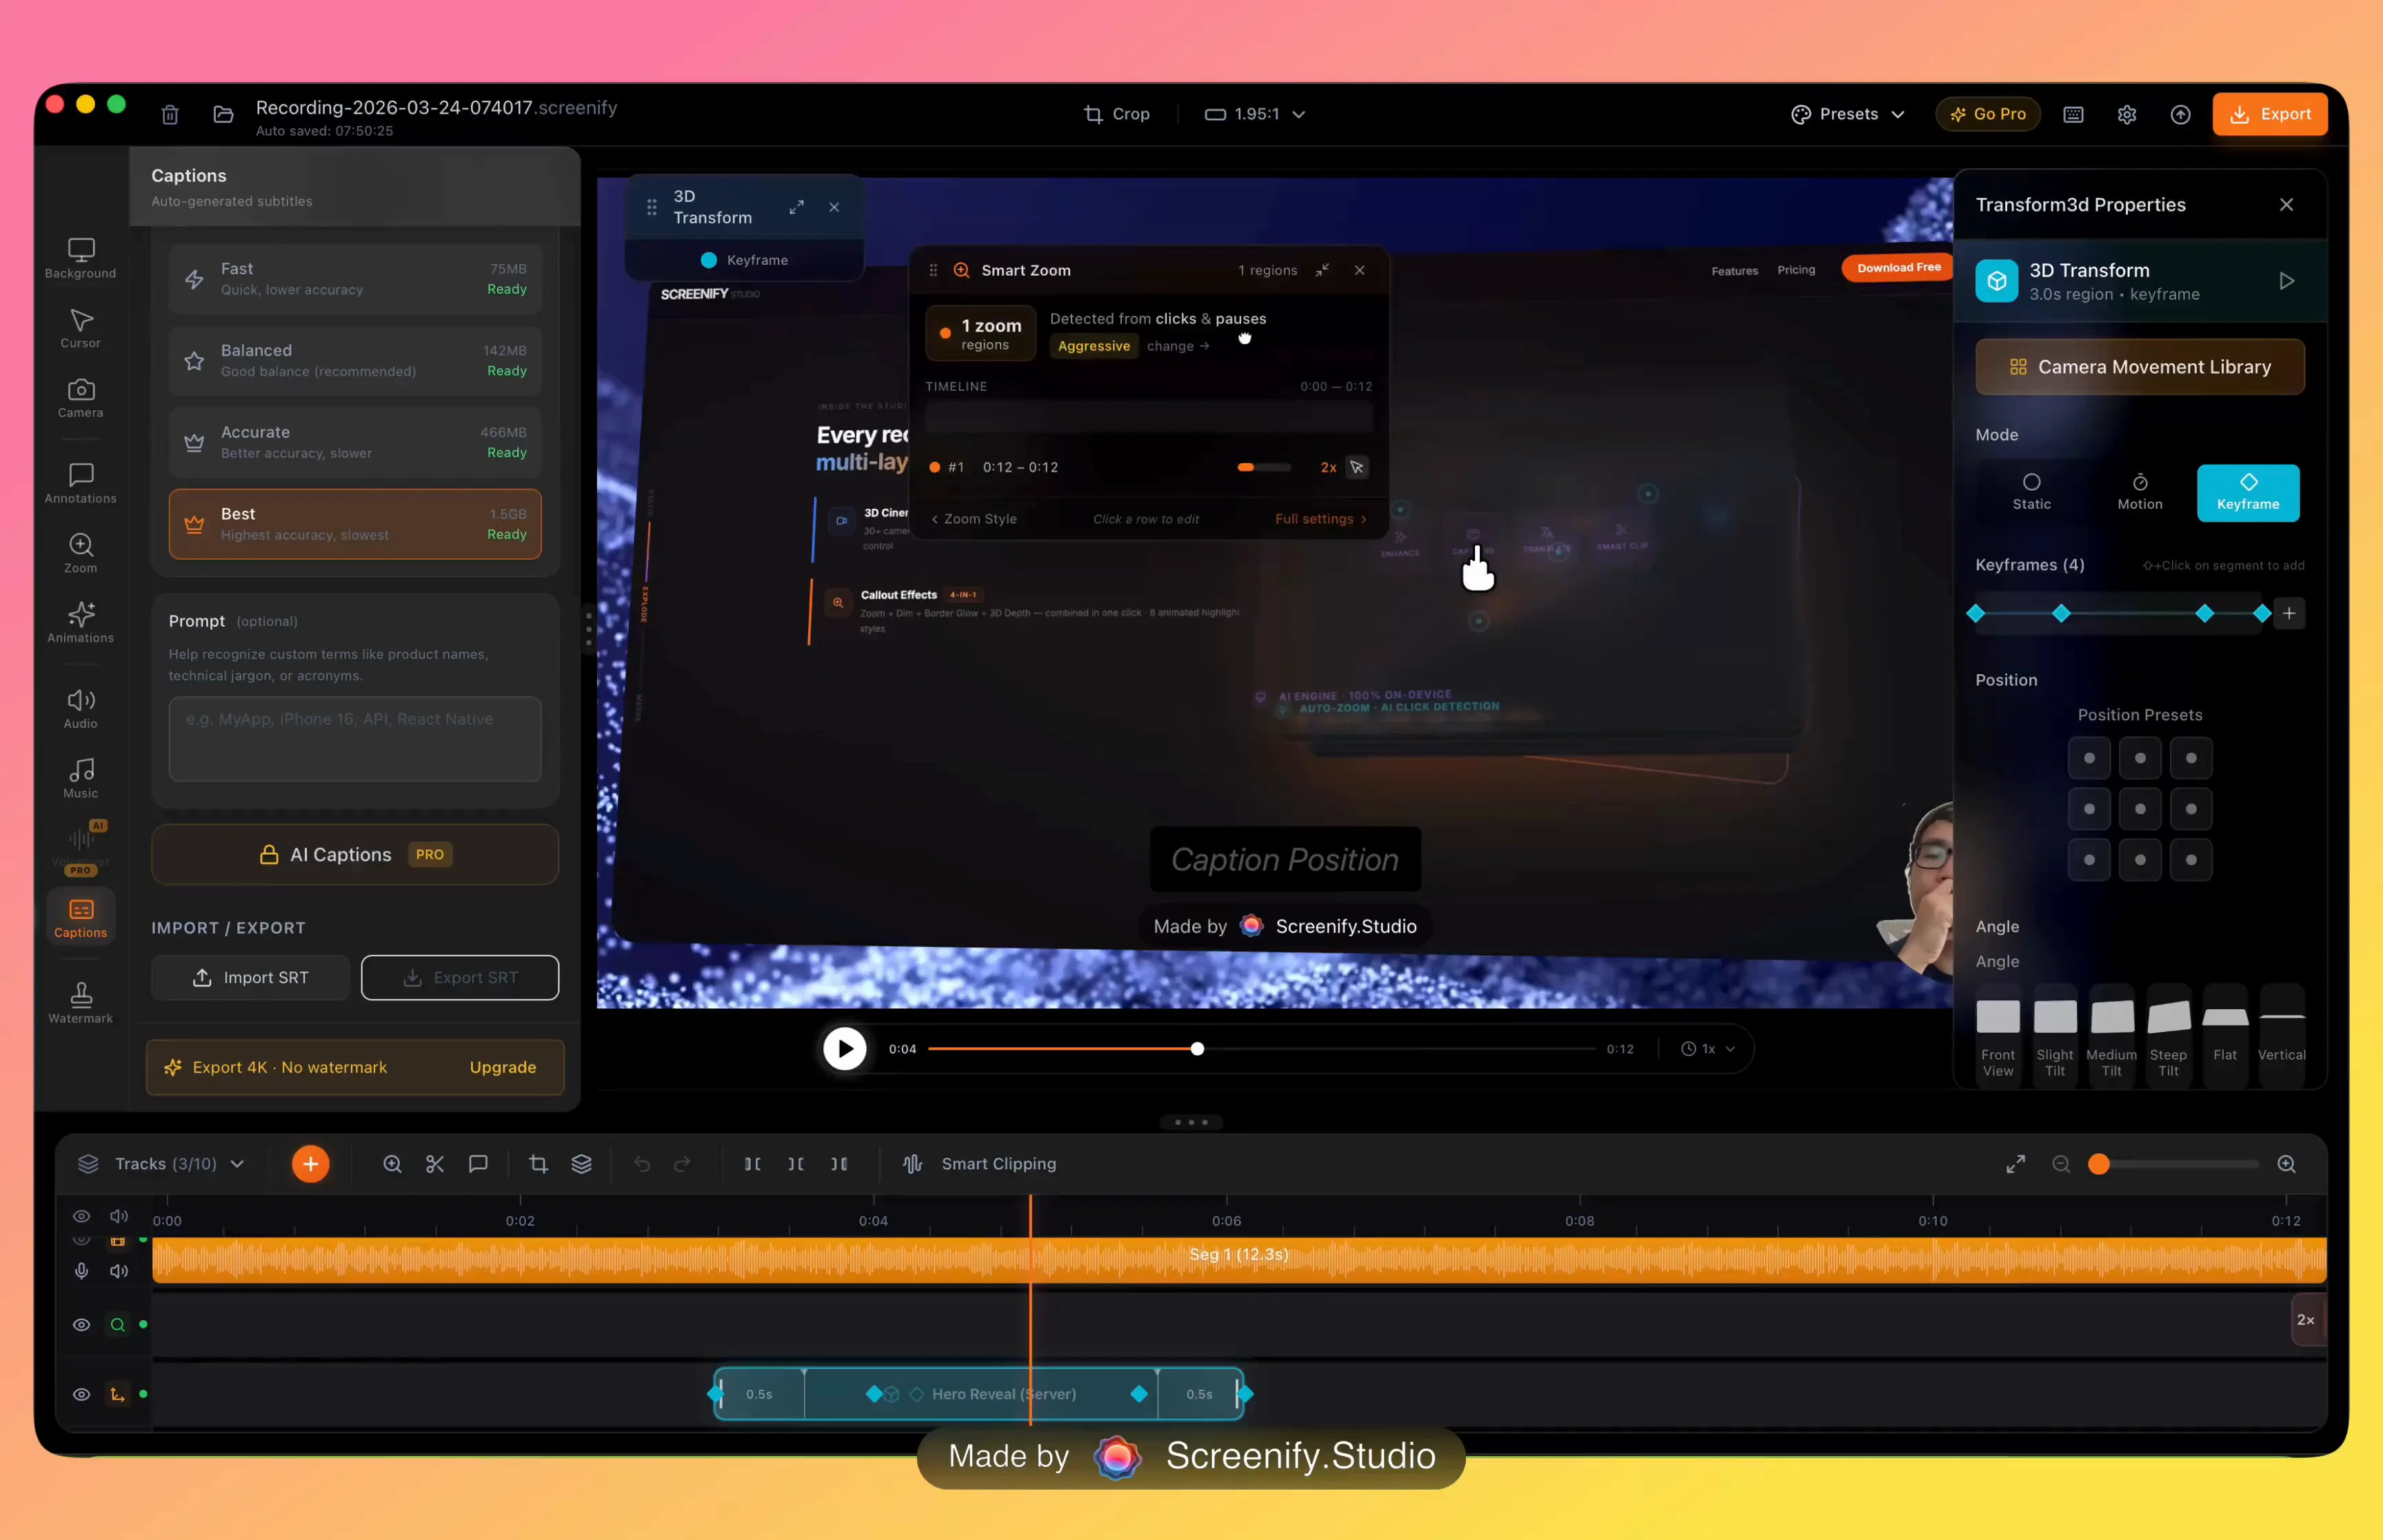
Task: Open the Zoom panel in sidebar
Action: [81, 553]
